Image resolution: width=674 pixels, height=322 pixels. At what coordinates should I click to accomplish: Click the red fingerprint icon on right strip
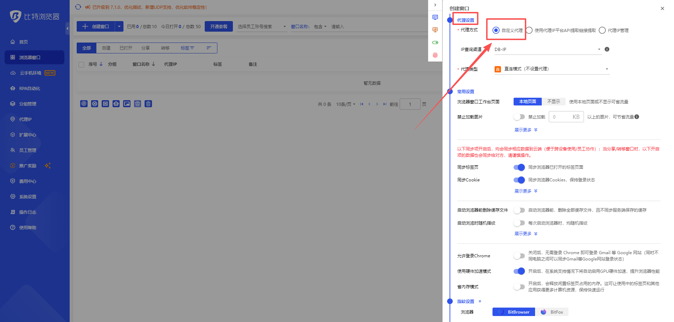coord(435,55)
